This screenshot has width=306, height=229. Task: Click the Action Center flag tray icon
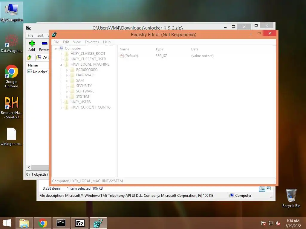263,223
